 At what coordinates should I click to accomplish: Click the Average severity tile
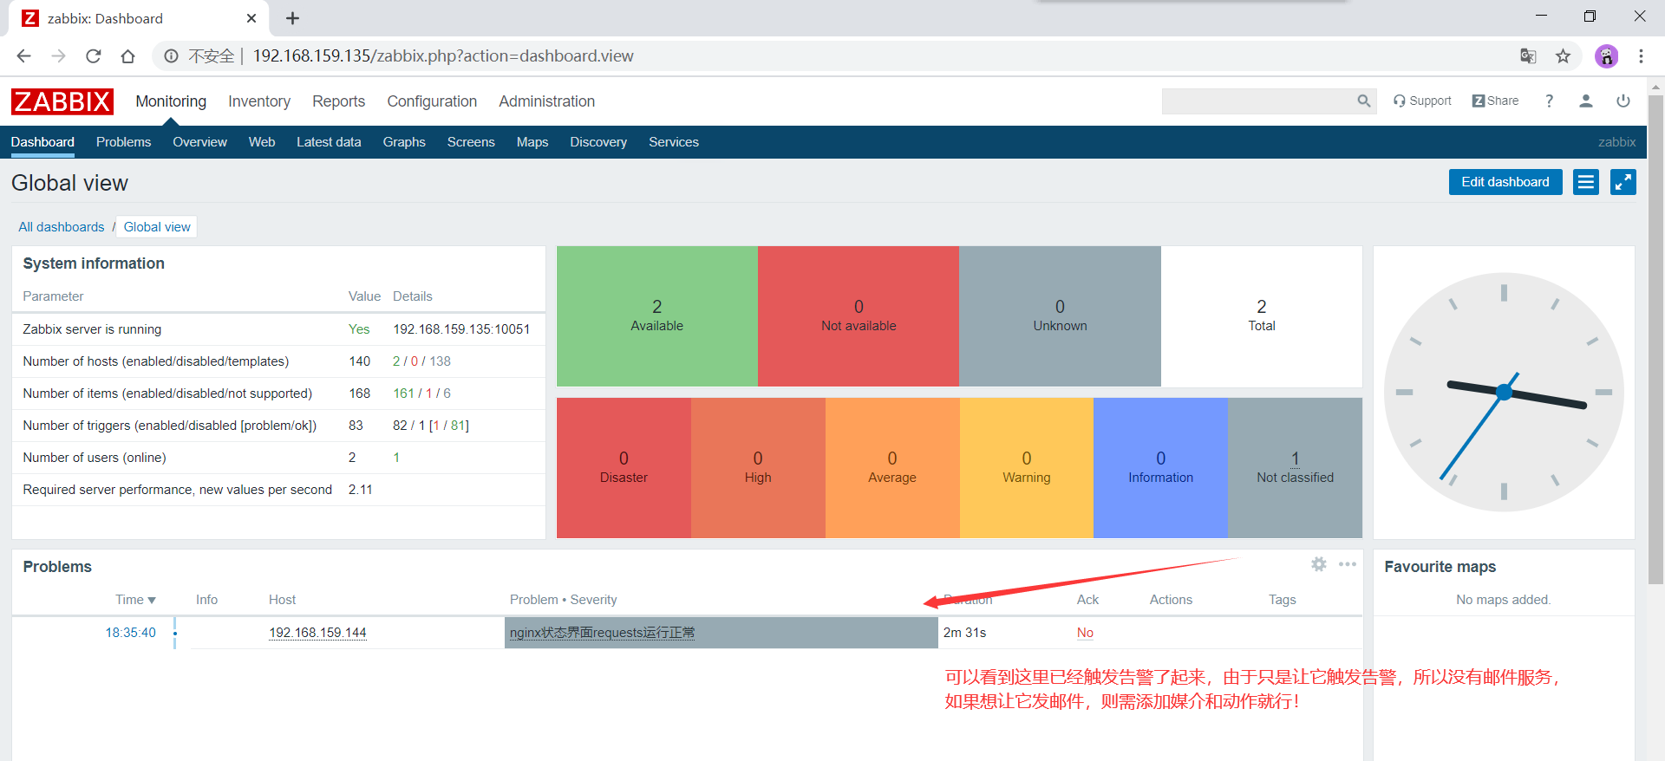pyautogui.click(x=892, y=468)
